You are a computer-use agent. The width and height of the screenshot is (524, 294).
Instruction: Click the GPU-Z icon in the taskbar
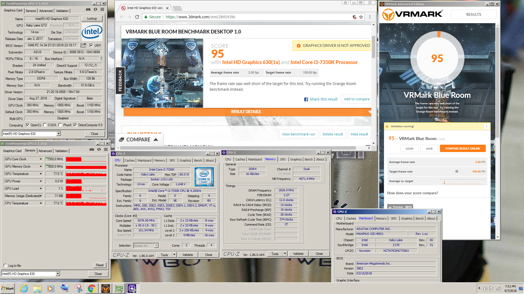click(x=119, y=289)
